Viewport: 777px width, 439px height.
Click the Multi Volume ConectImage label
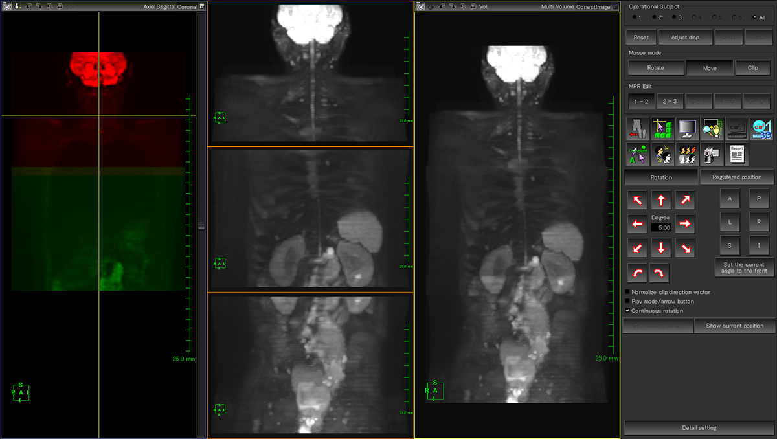coord(575,6)
